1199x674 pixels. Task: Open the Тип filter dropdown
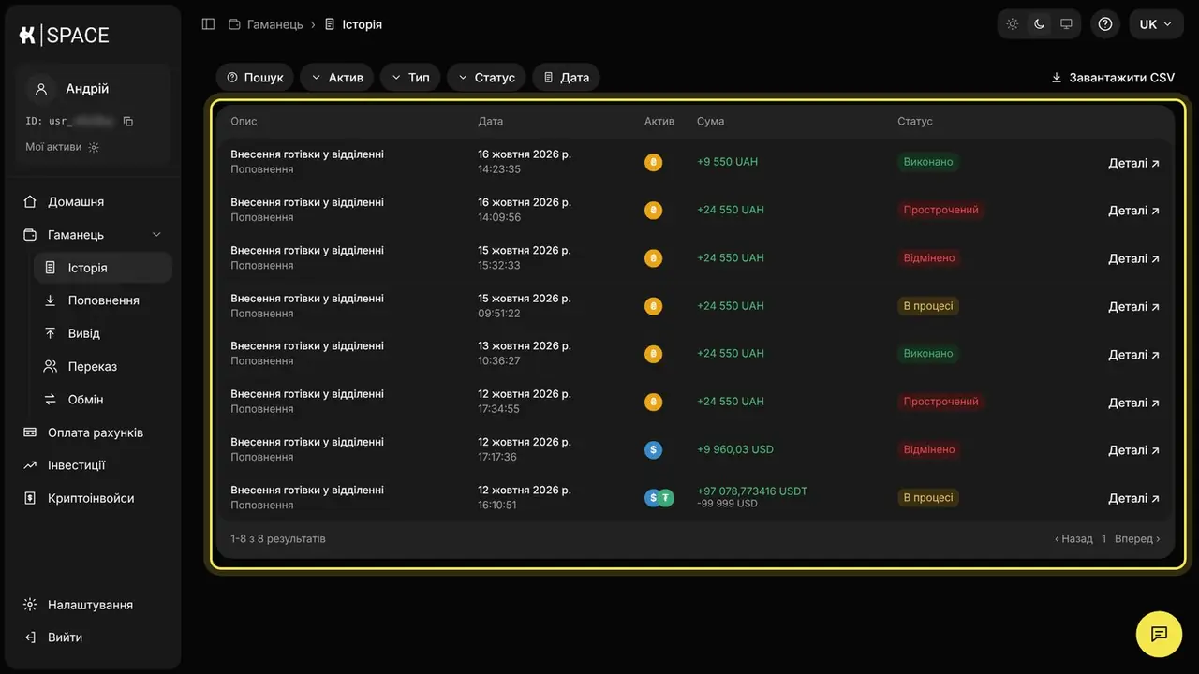tap(410, 78)
